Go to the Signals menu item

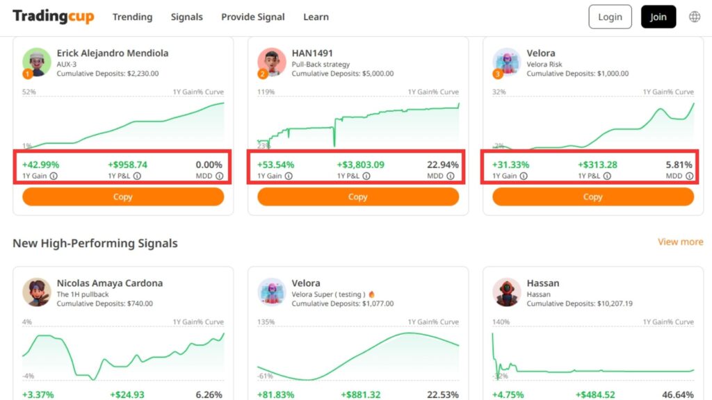pyautogui.click(x=186, y=17)
